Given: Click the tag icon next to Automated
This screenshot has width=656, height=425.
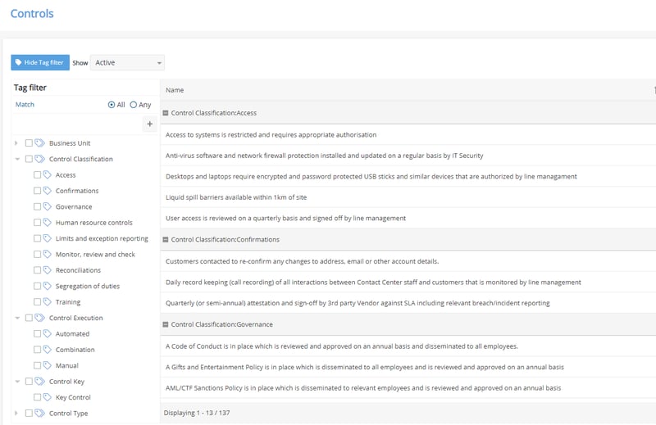Looking at the screenshot, I should [47, 334].
